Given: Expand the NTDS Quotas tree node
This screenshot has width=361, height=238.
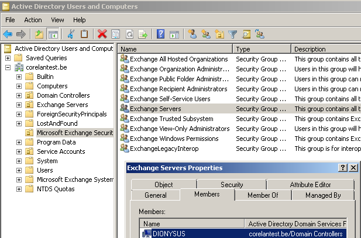Looking at the screenshot, I should click(x=18, y=189).
